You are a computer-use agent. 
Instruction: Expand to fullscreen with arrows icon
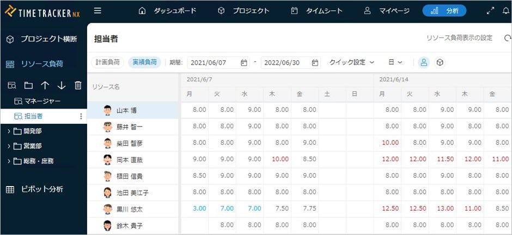[x=490, y=10]
